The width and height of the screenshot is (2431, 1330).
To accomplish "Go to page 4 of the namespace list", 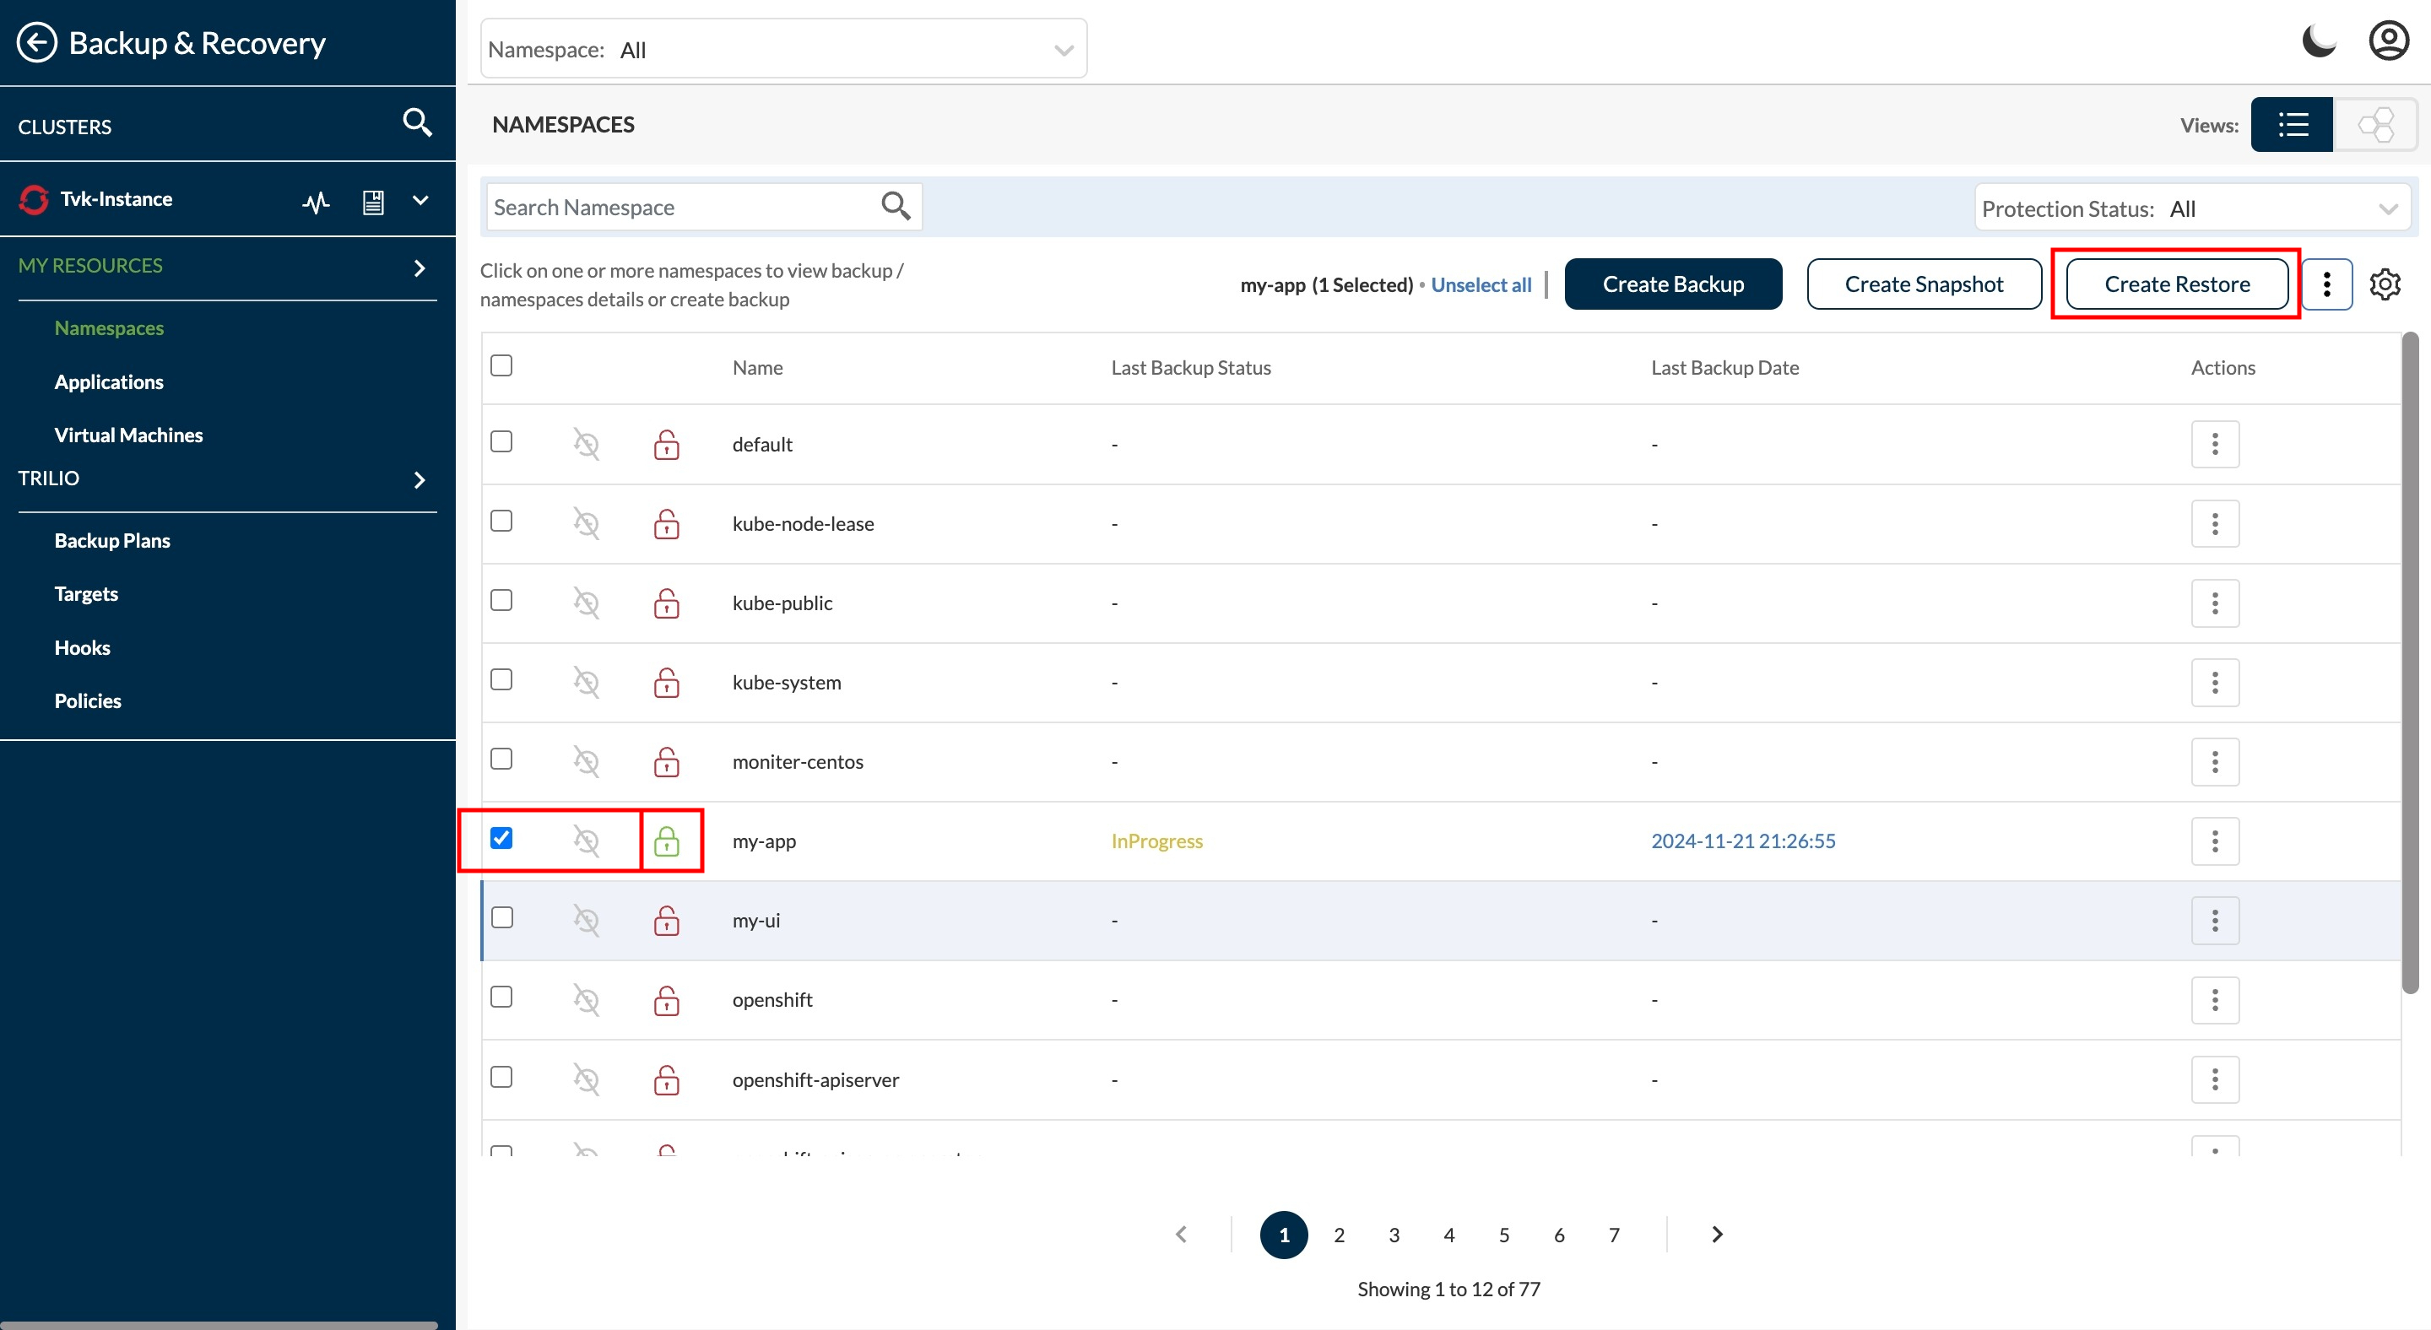I will point(1448,1234).
